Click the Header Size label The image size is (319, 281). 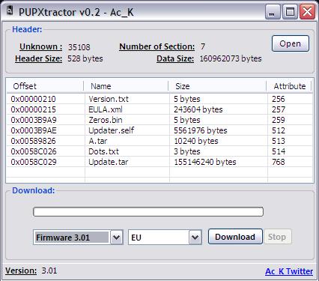[x=38, y=58]
